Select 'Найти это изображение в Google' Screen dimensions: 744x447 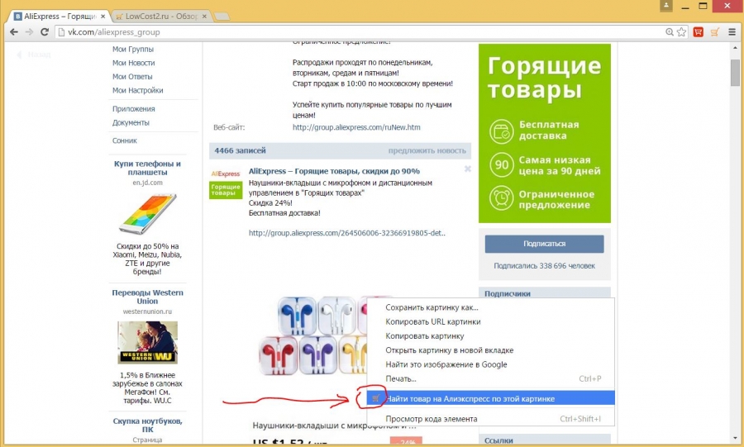446,364
